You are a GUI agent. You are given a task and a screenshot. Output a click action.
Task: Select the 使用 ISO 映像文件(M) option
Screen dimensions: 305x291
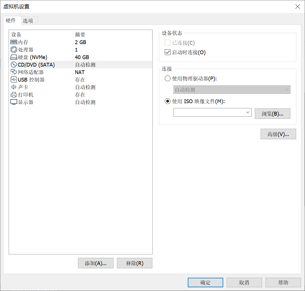[x=167, y=101]
